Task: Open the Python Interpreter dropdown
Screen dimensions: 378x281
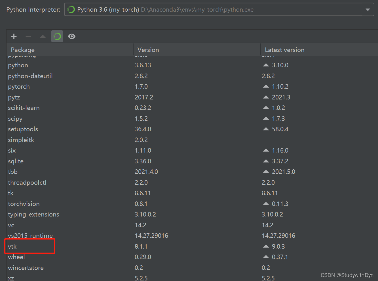Action: pos(219,10)
